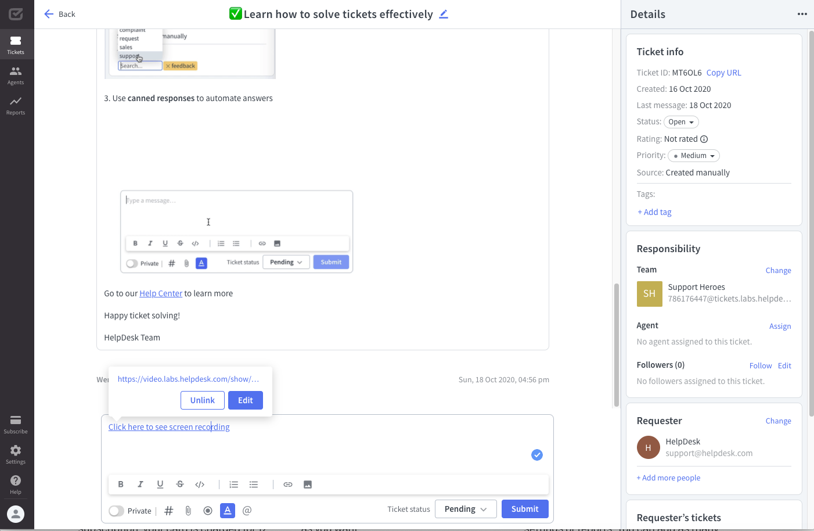Open the Status Open dropdown

click(x=681, y=122)
